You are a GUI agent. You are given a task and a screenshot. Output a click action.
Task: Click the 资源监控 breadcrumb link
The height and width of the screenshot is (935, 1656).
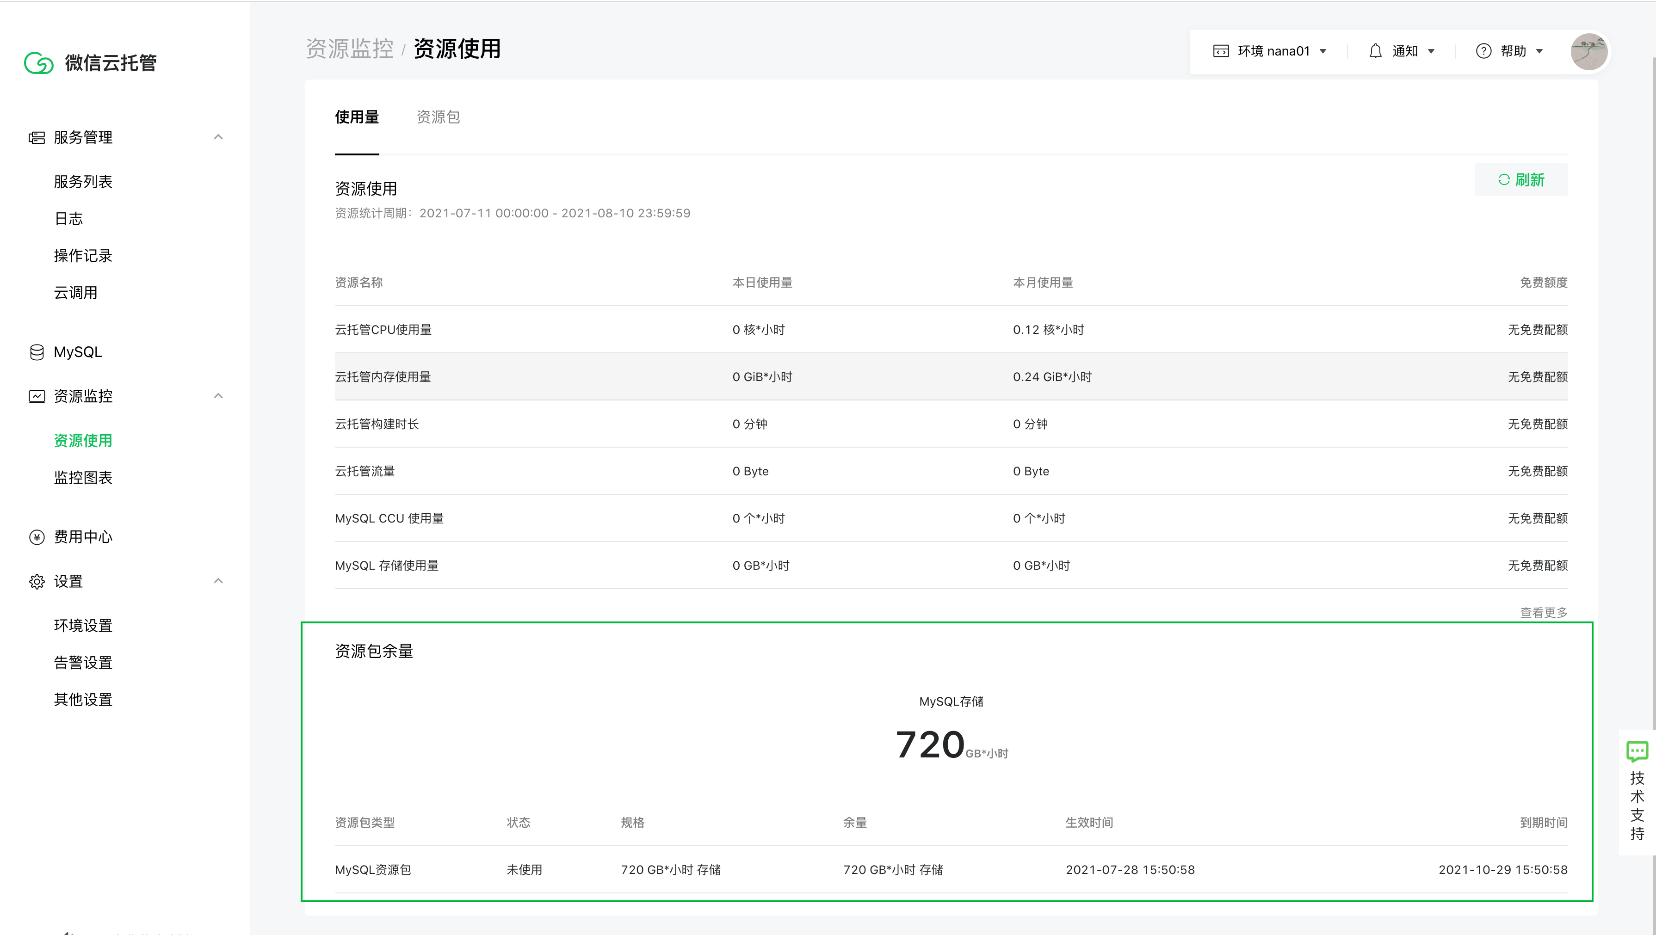click(x=350, y=49)
